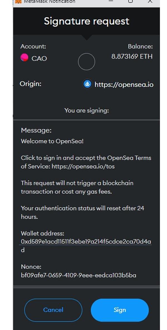Viewport: 167px width, 330px height.
Task: Click the MetaMask Notification title bar text
Action: [49, 1]
